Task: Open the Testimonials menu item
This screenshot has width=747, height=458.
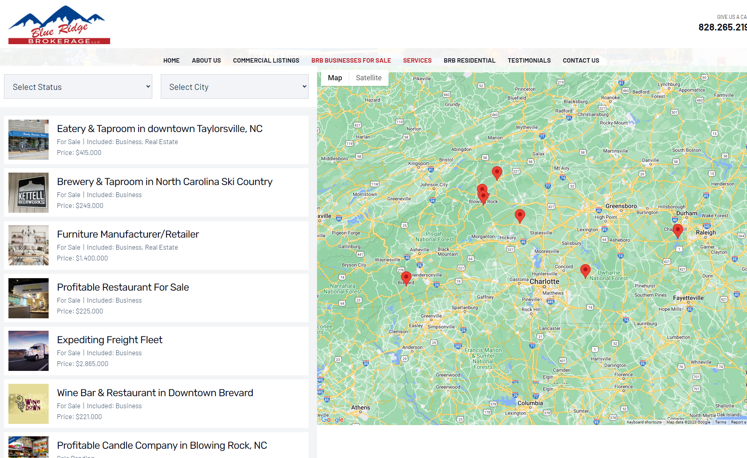Action: pyautogui.click(x=529, y=61)
